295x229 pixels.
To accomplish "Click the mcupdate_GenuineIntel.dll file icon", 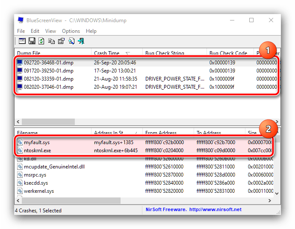I will click(x=20, y=166).
